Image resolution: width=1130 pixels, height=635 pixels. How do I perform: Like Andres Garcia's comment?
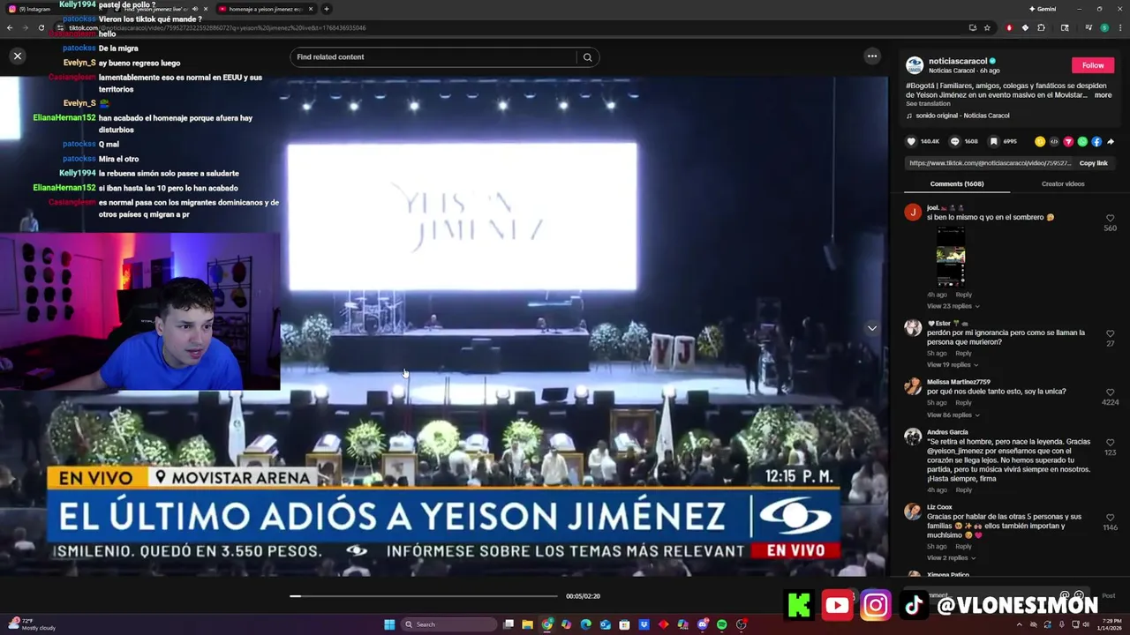(x=1110, y=443)
